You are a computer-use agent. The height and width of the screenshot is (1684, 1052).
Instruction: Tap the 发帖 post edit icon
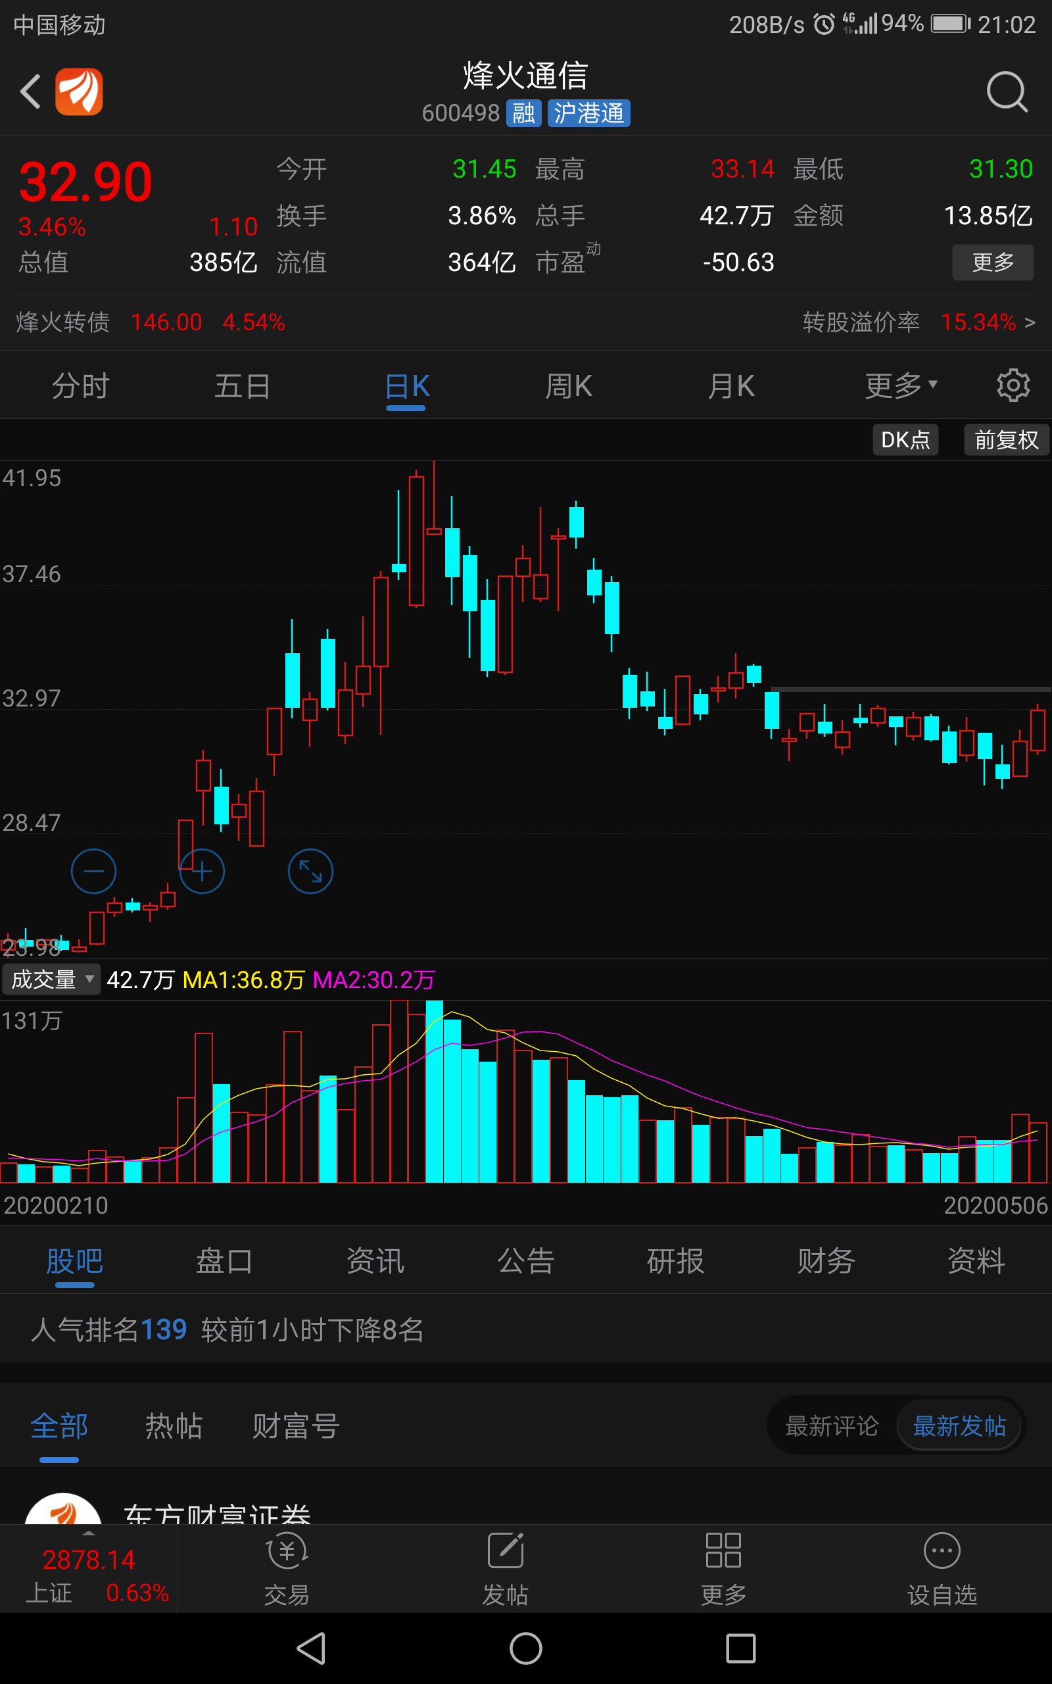pyautogui.click(x=506, y=1551)
